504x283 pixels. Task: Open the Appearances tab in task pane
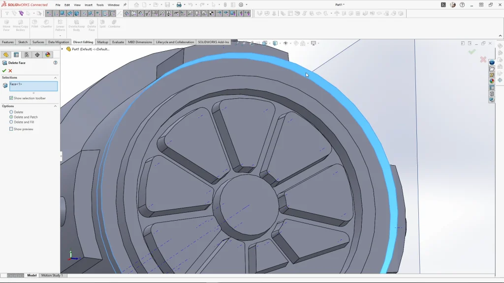pyautogui.click(x=492, y=81)
